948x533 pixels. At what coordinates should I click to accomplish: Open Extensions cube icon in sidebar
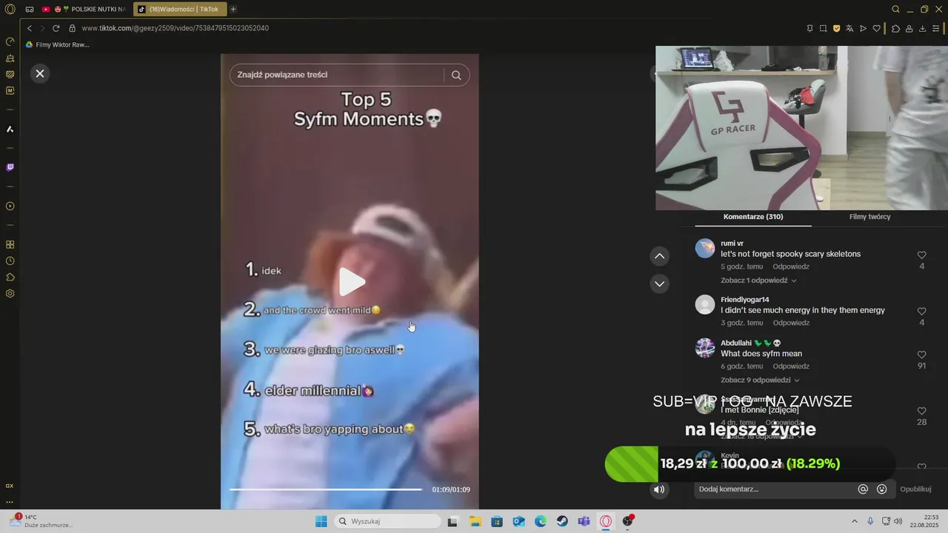(x=10, y=277)
